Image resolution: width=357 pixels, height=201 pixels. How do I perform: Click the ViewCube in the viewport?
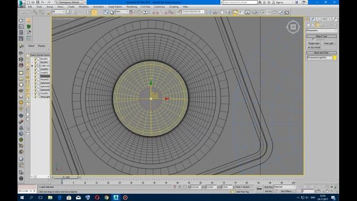click(x=293, y=27)
